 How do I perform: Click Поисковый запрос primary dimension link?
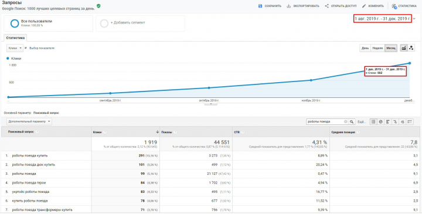coord(46,113)
